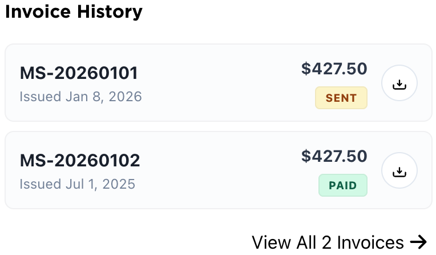Download invoice MS-20260101
436x255 pixels.
(x=399, y=83)
